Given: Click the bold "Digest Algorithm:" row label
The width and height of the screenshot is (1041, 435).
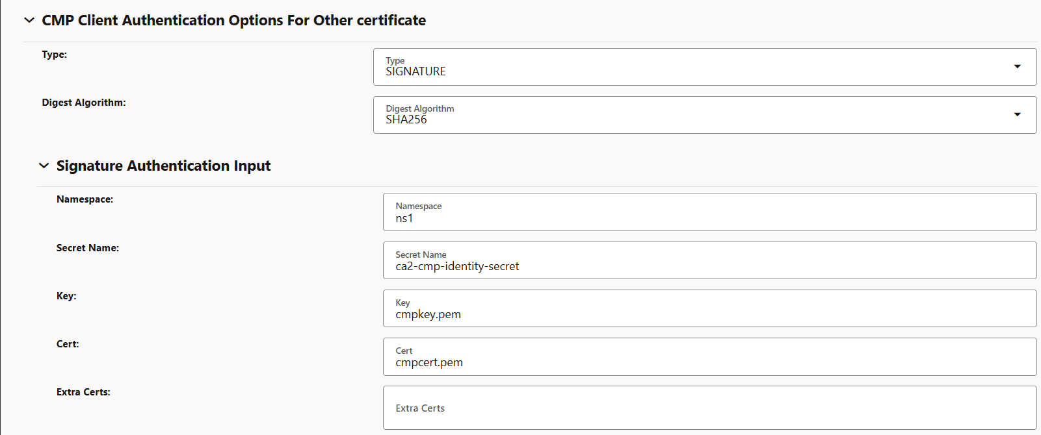Looking at the screenshot, I should tap(84, 103).
